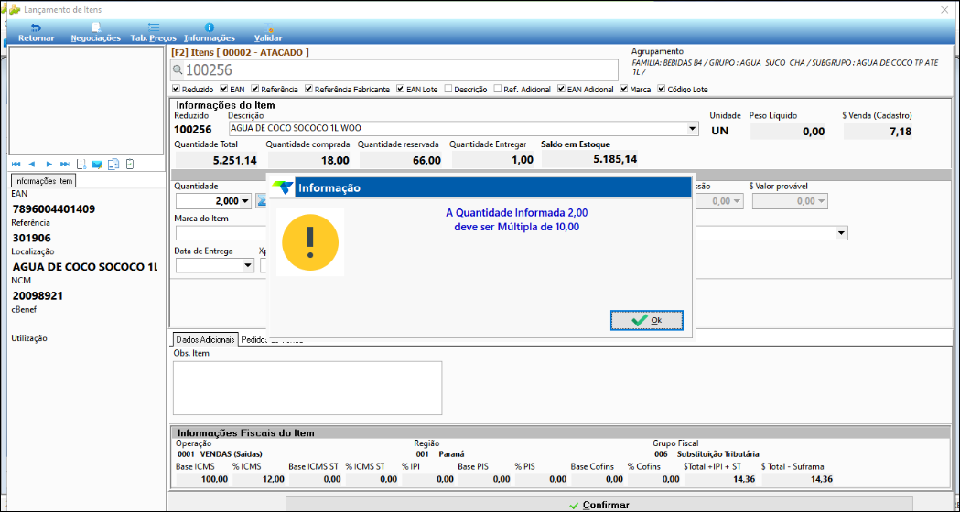Go to previous record arrow
The height and width of the screenshot is (512, 960).
coord(32,164)
